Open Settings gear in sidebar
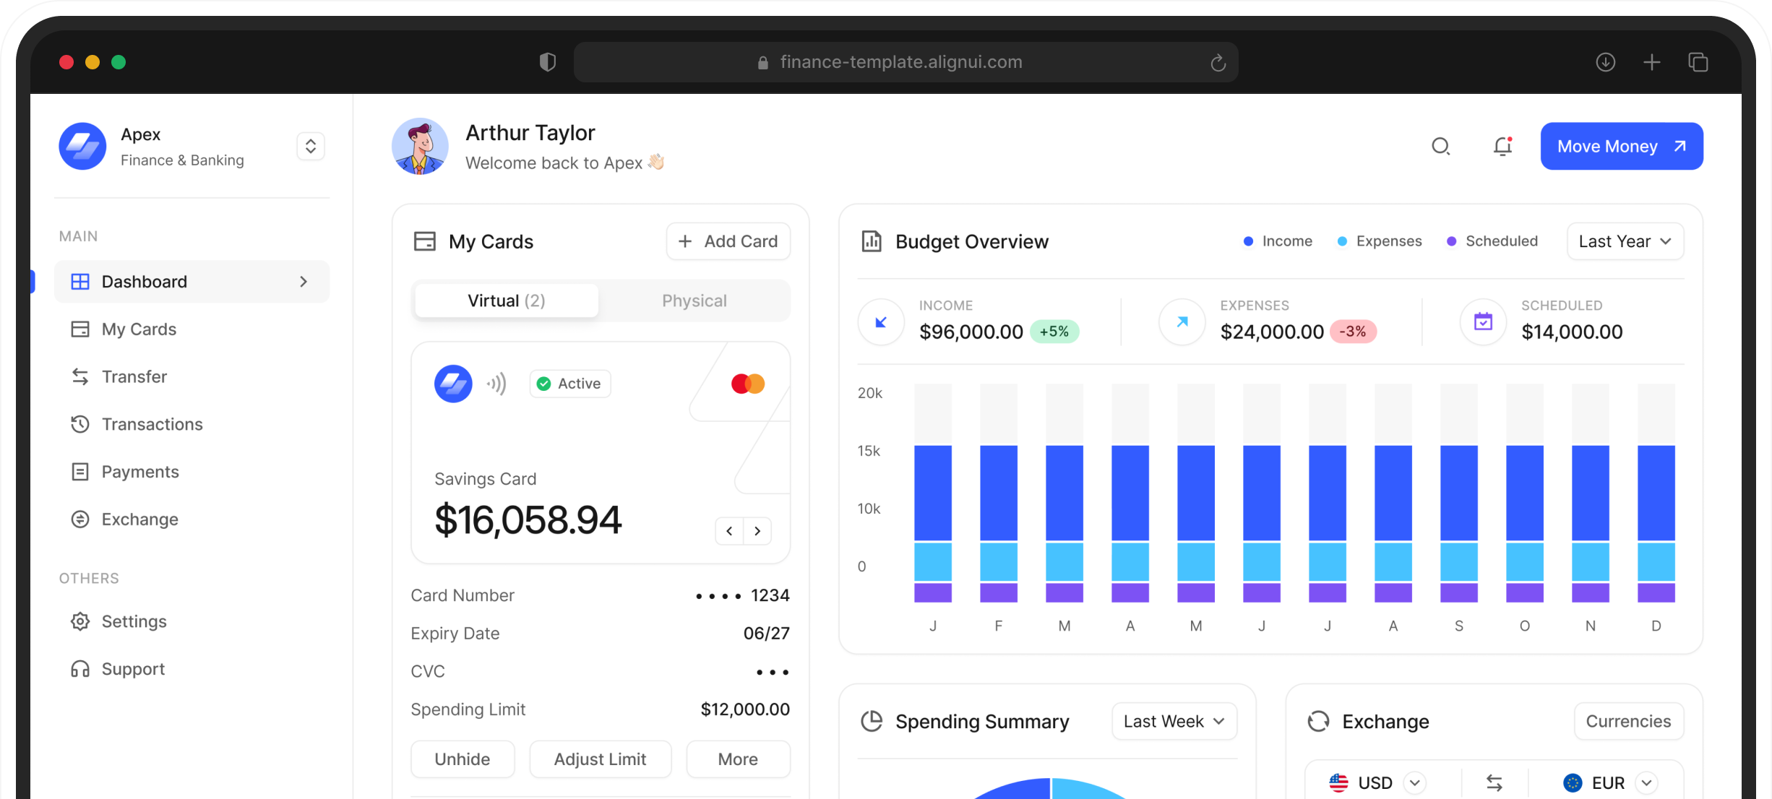This screenshot has height=799, width=1772. 80,621
